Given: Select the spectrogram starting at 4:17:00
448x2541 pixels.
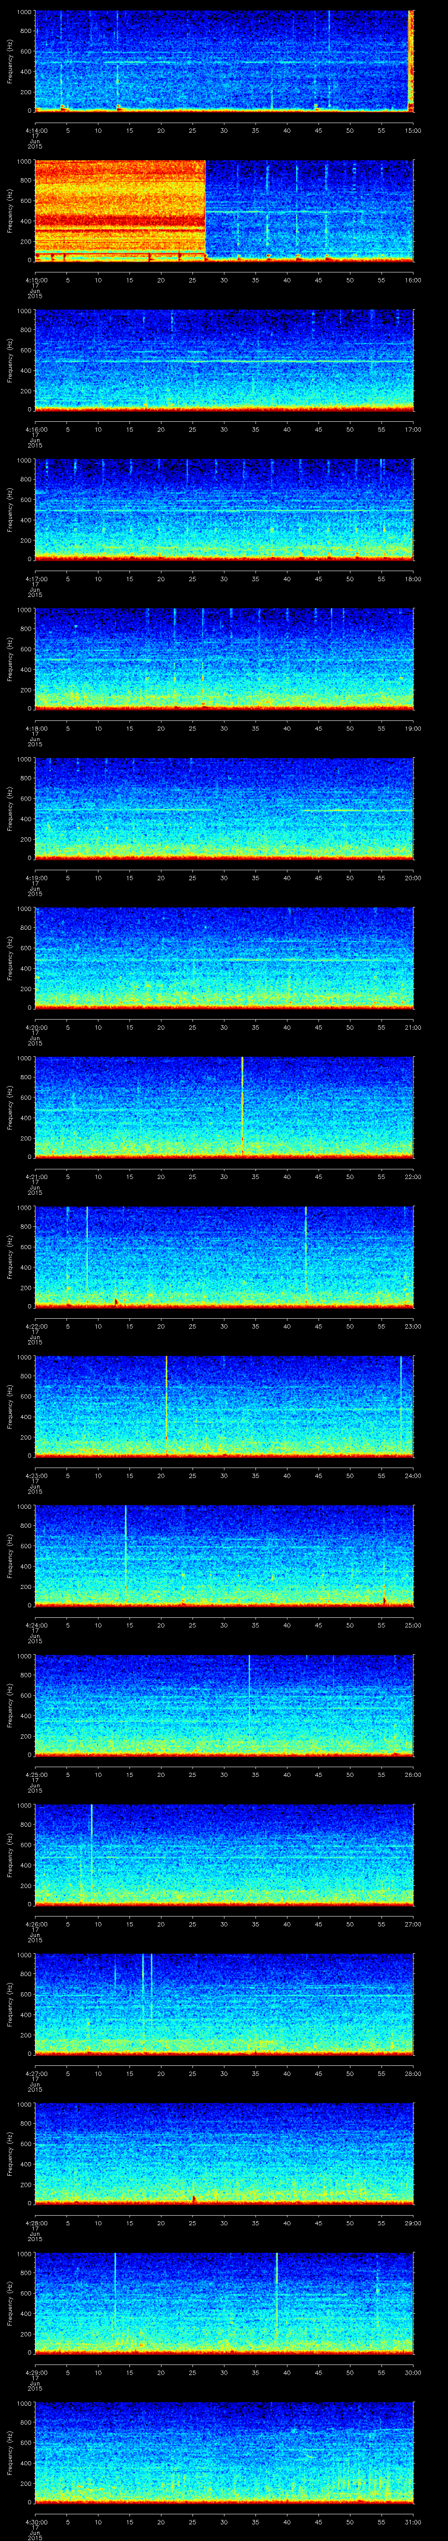Looking at the screenshot, I should tap(224, 510).
